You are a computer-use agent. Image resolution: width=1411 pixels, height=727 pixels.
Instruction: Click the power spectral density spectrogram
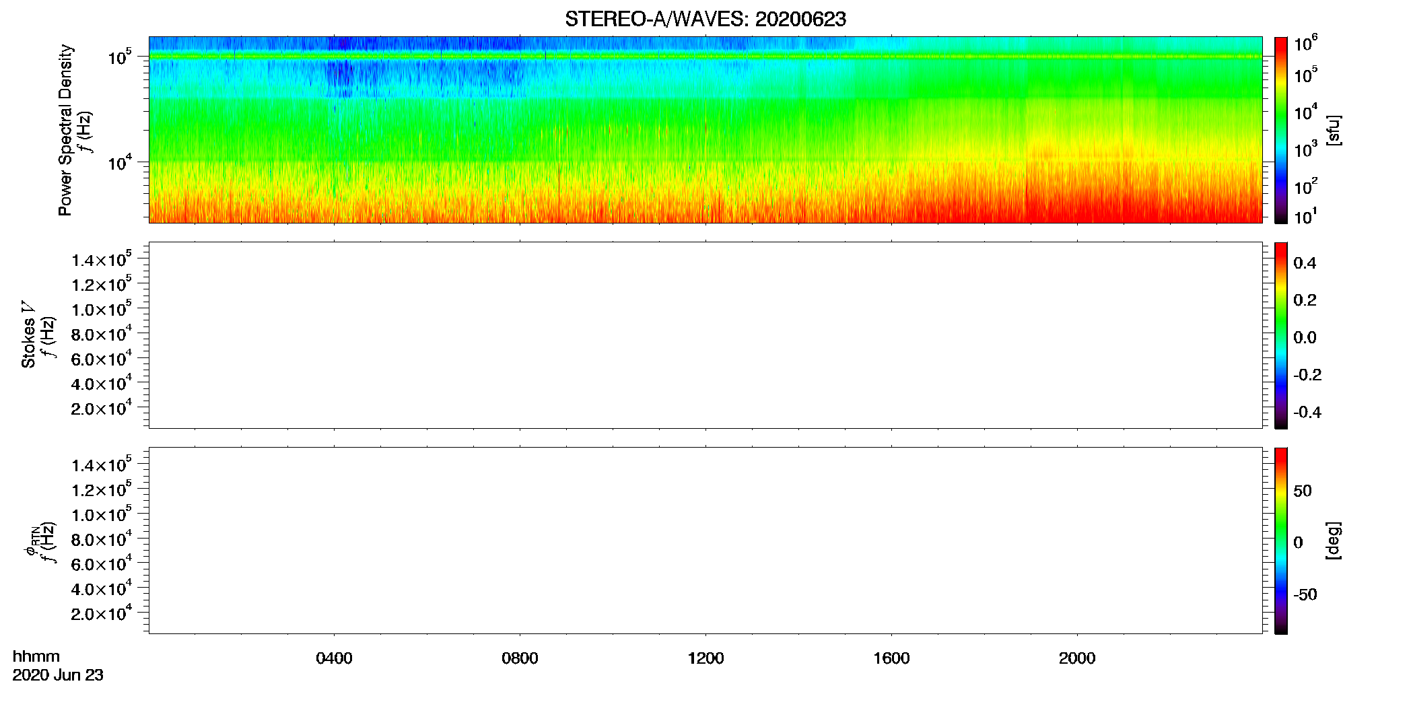pyautogui.click(x=705, y=130)
